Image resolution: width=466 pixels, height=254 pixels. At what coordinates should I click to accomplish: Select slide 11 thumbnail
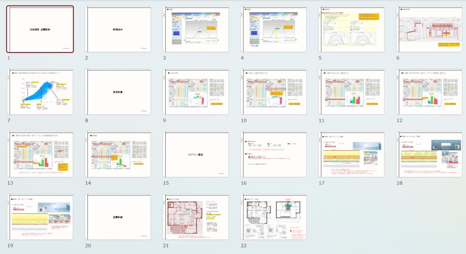point(352,92)
